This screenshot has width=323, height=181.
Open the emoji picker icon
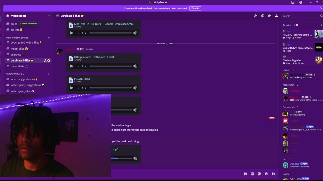(266, 174)
